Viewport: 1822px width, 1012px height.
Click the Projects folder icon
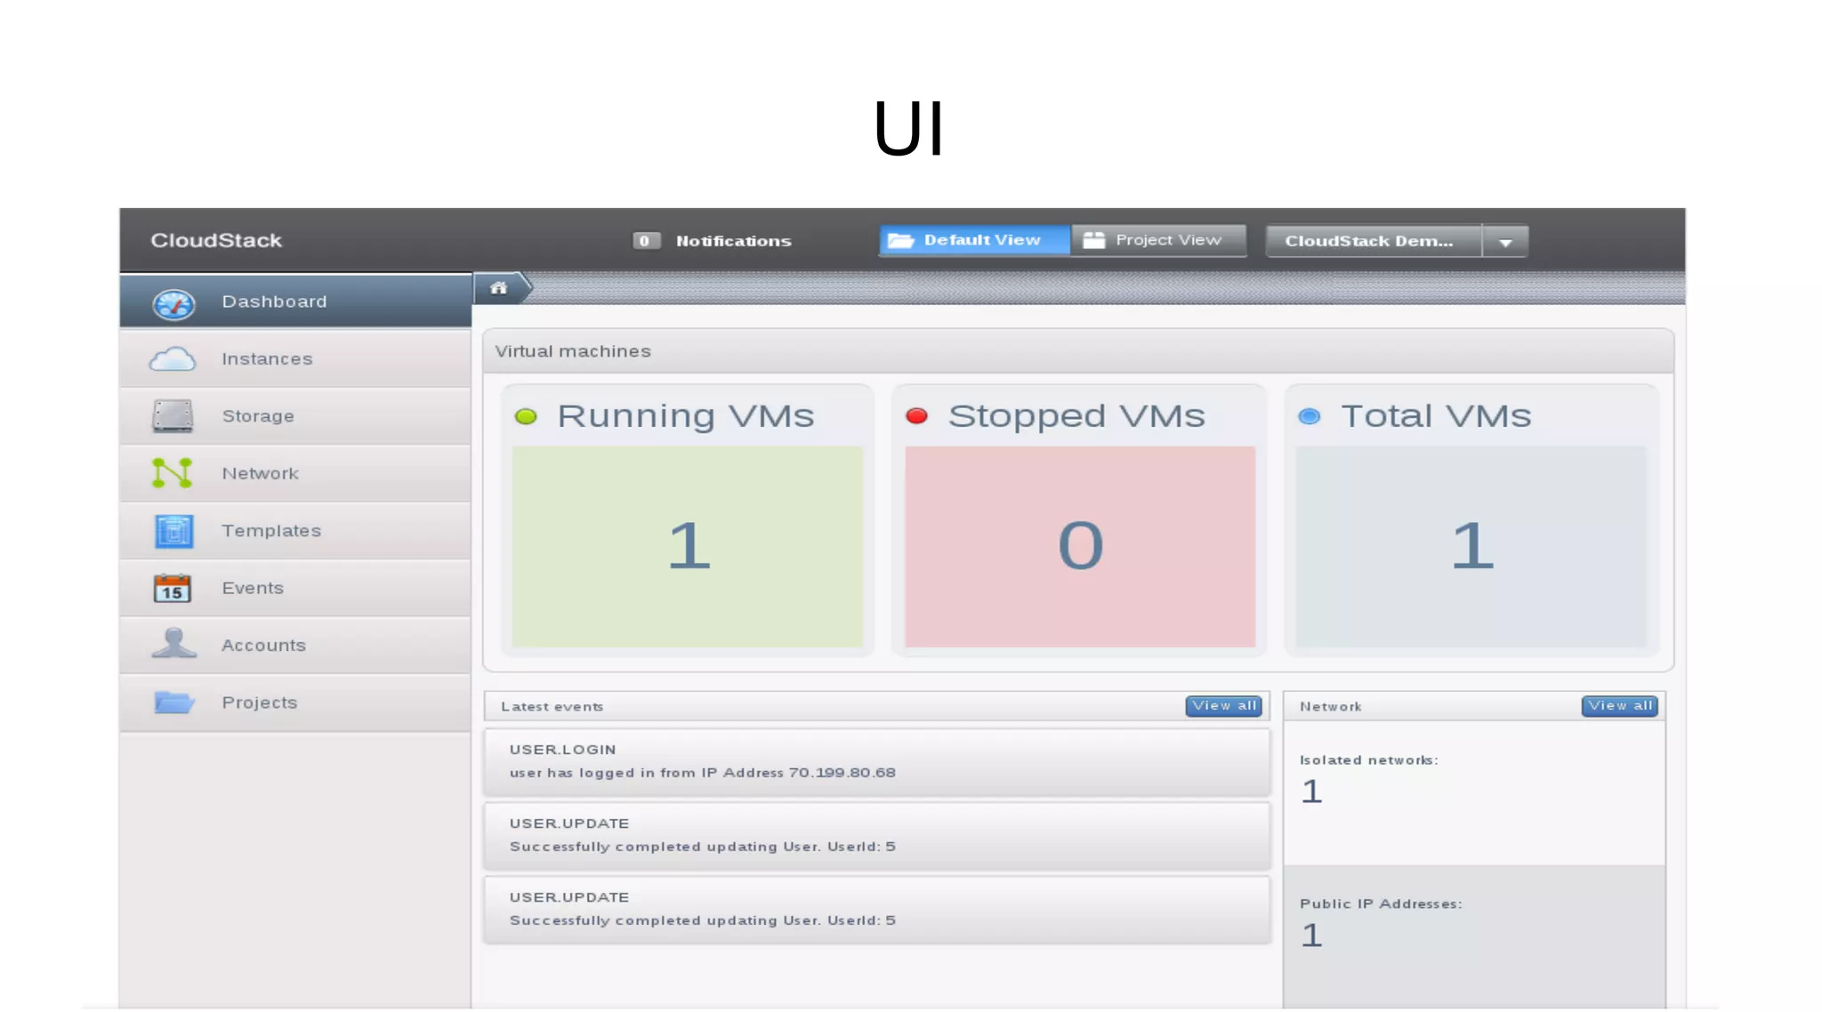pyautogui.click(x=173, y=703)
